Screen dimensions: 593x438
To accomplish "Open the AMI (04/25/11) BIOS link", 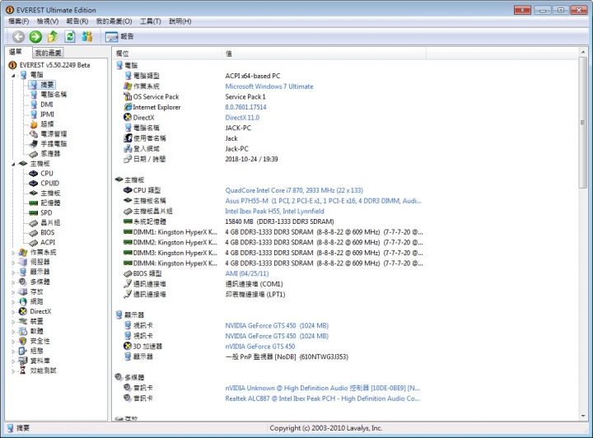I will (x=247, y=273).
